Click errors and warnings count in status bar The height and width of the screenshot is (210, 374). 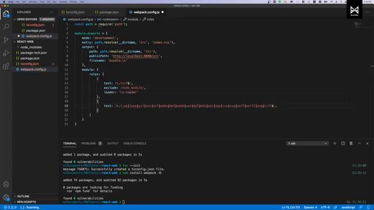10,208
